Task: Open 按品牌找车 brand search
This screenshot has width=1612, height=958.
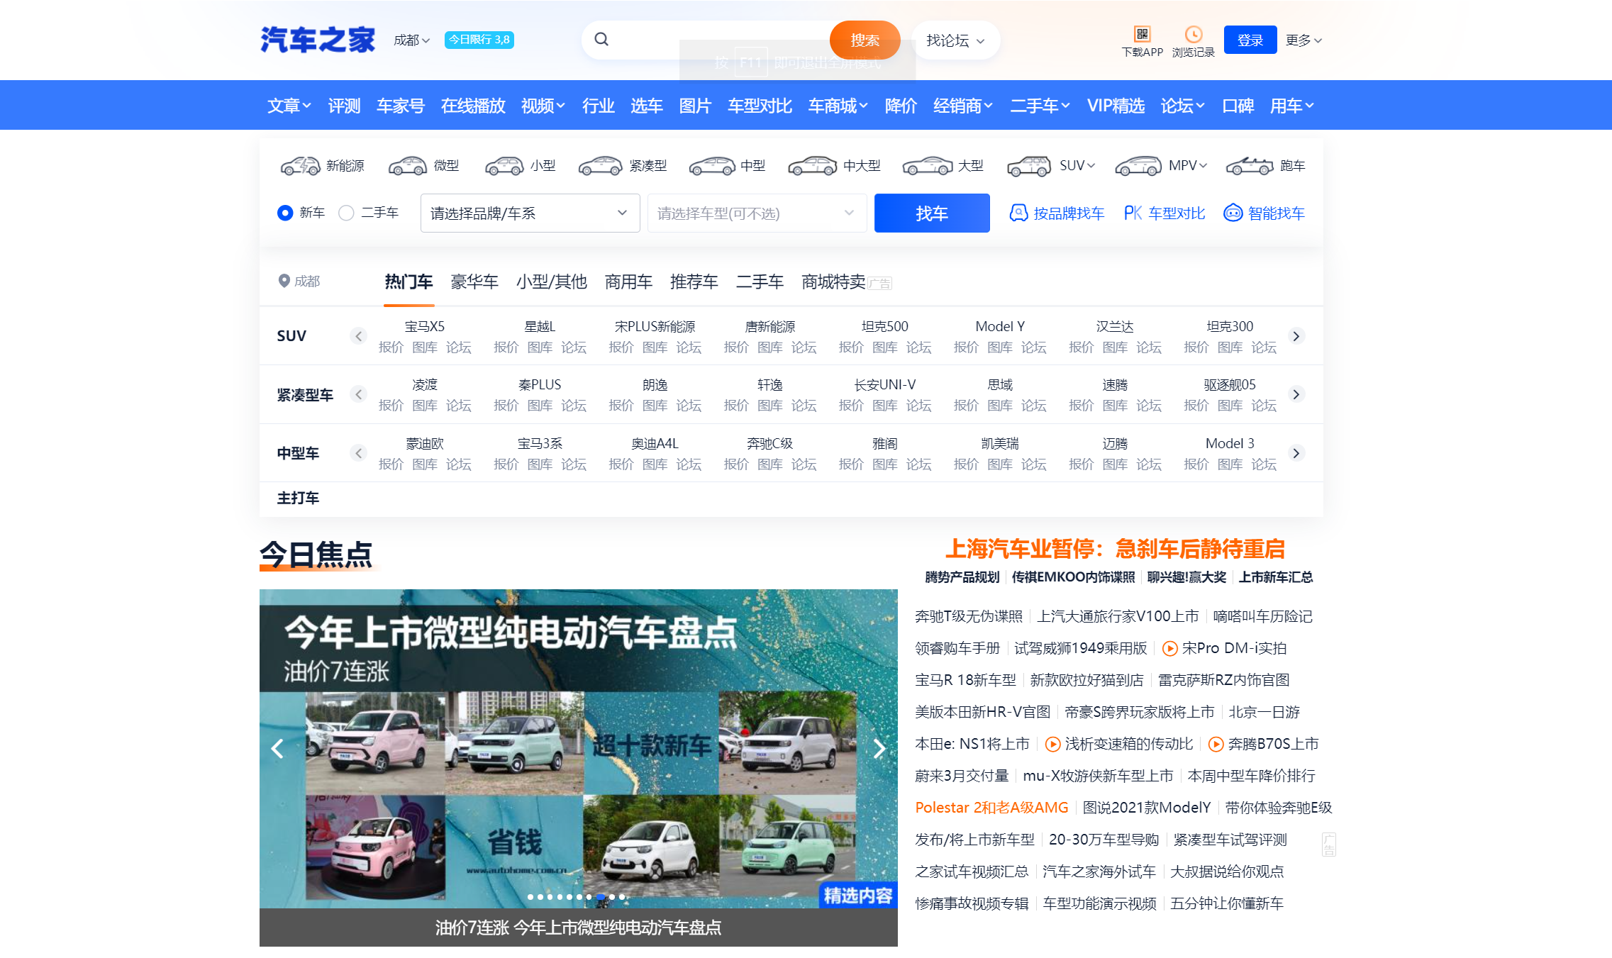Action: coord(1057,213)
